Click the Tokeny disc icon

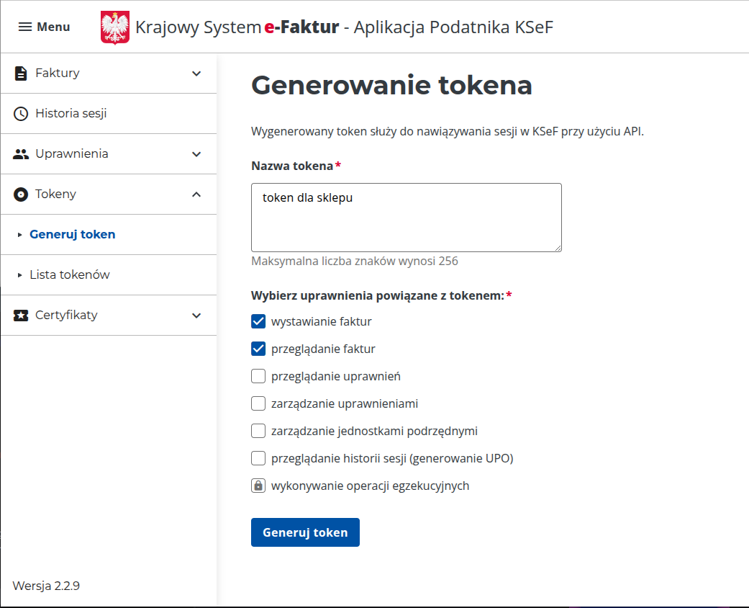click(x=21, y=195)
